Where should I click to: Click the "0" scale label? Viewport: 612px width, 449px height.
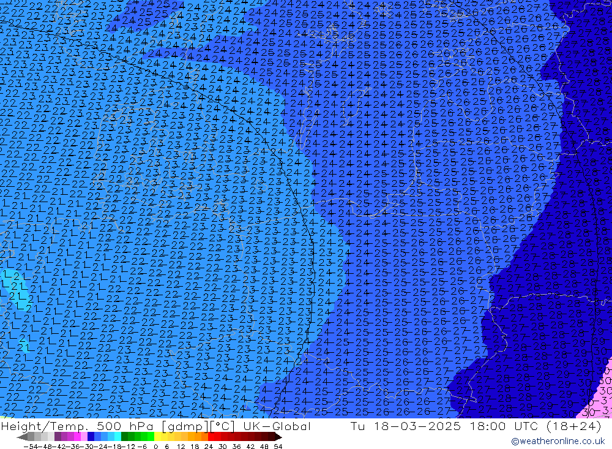point(155,447)
